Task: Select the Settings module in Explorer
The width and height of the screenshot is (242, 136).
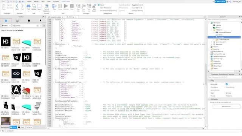Action: coord(224,37)
